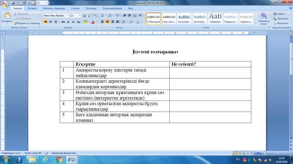Click the spelling check icon in status bar

tap(46, 153)
